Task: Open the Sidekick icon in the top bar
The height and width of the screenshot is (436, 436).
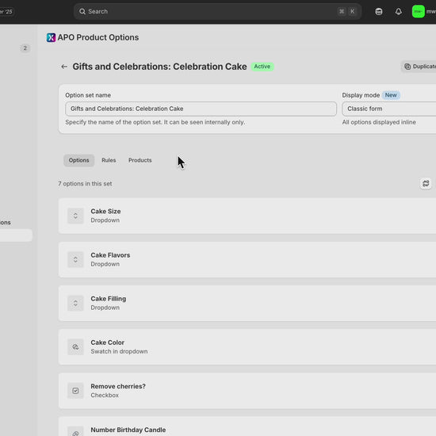Action: tap(379, 12)
